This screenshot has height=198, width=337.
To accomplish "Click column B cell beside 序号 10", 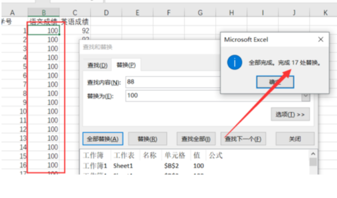I will (43, 111).
